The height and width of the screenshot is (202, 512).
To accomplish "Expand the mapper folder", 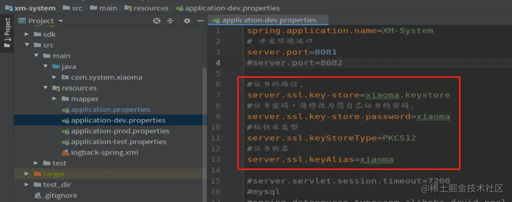I will click(55, 99).
